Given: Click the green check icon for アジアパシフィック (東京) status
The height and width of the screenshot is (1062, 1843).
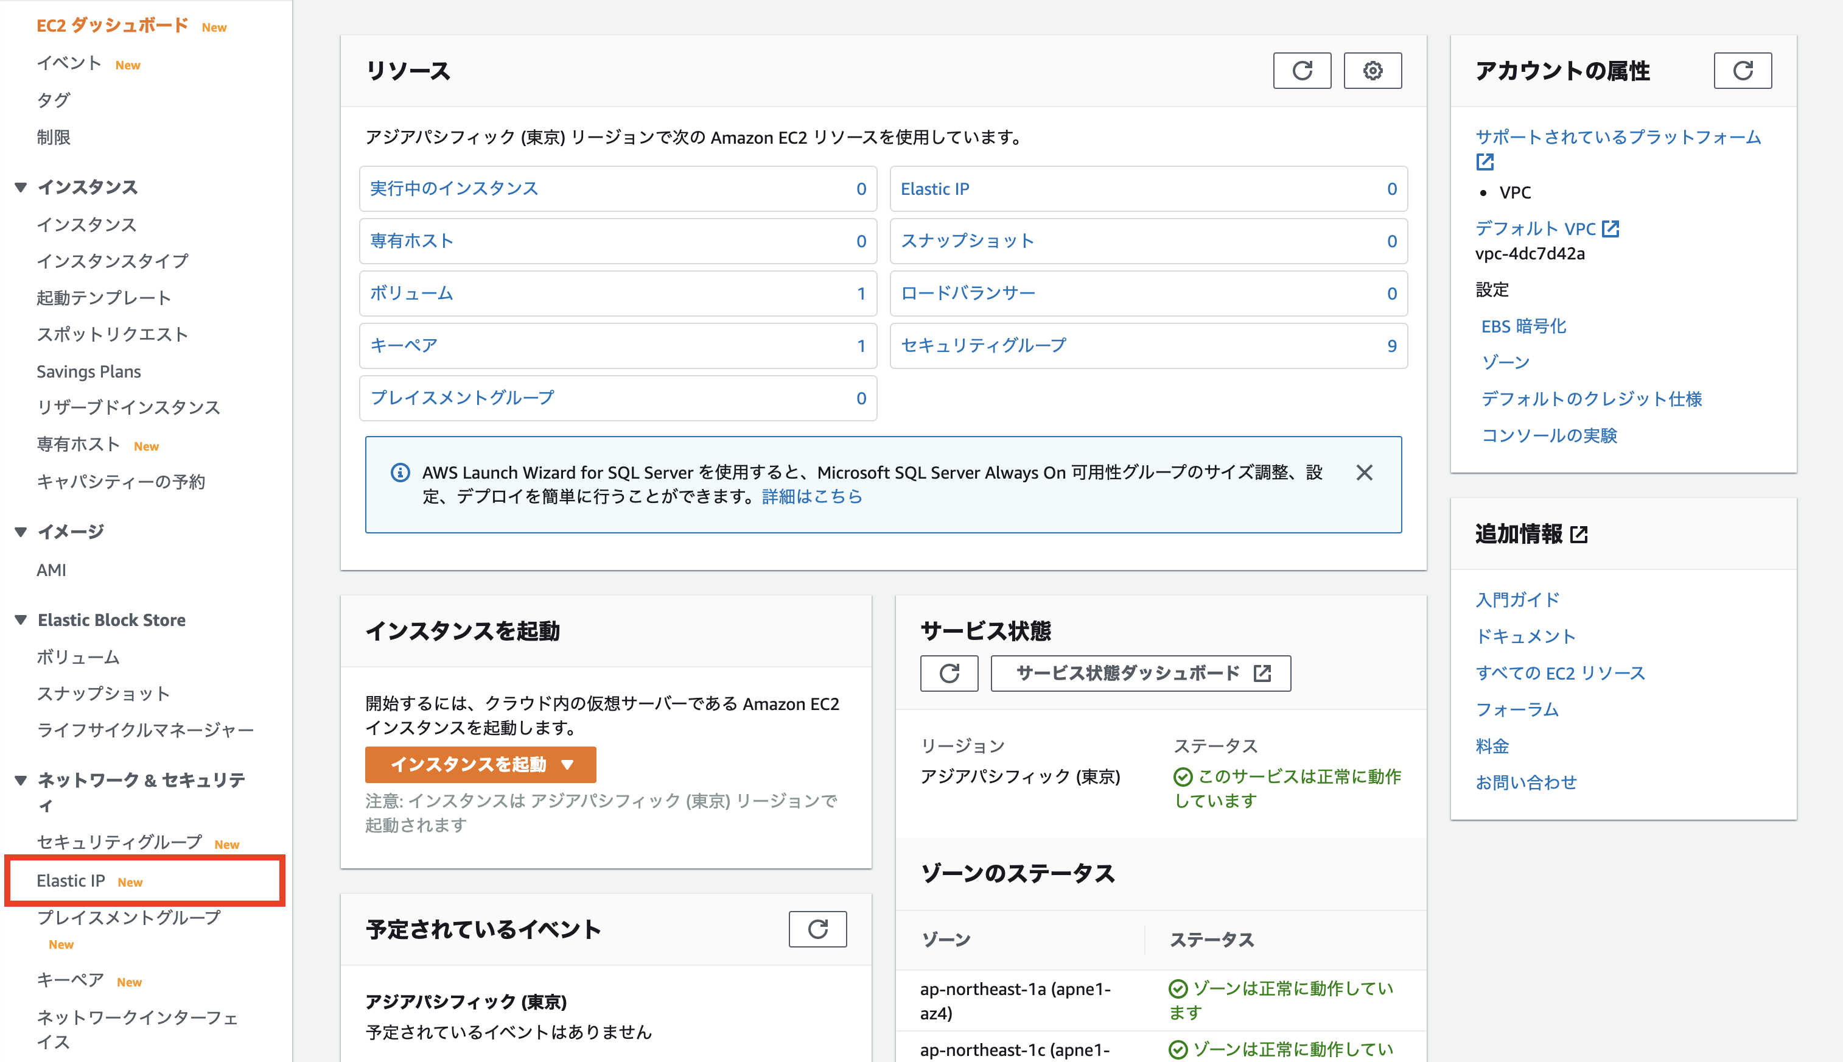Looking at the screenshot, I should (1183, 778).
